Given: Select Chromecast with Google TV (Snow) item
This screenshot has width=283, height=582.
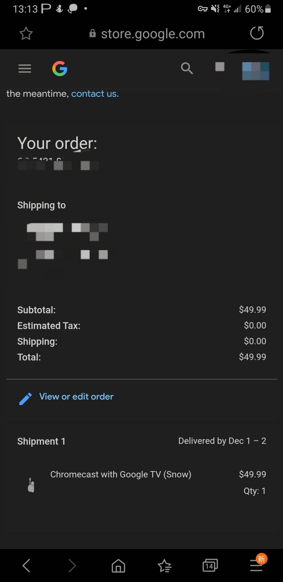Looking at the screenshot, I should point(121,474).
